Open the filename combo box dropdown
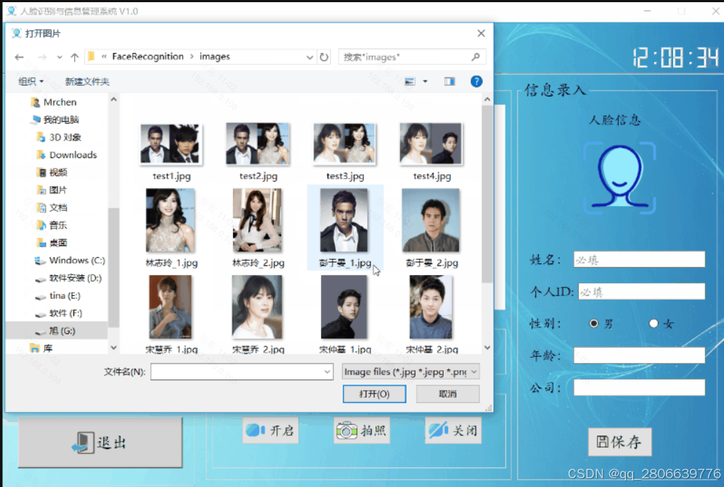 click(327, 372)
